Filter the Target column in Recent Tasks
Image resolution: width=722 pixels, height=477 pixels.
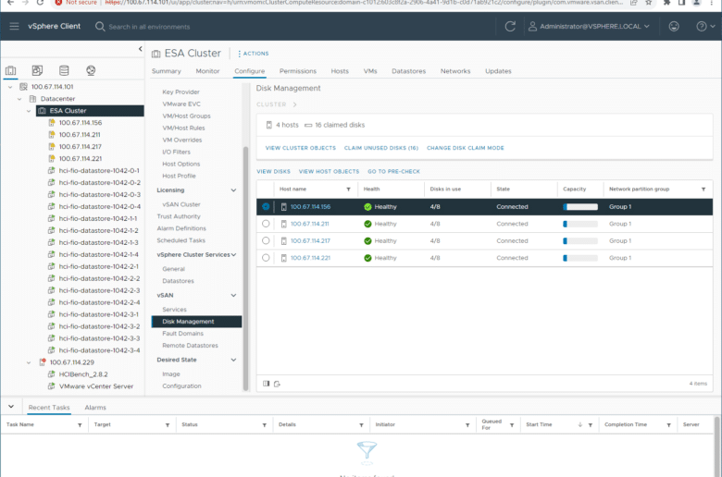pyautogui.click(x=168, y=425)
